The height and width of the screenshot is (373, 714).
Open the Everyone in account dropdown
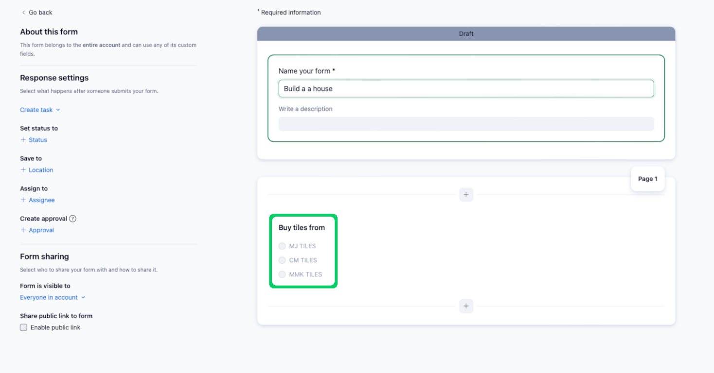pyautogui.click(x=50, y=297)
